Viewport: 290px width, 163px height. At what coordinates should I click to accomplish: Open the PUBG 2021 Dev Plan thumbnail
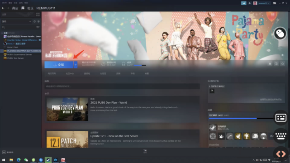pos(67,109)
